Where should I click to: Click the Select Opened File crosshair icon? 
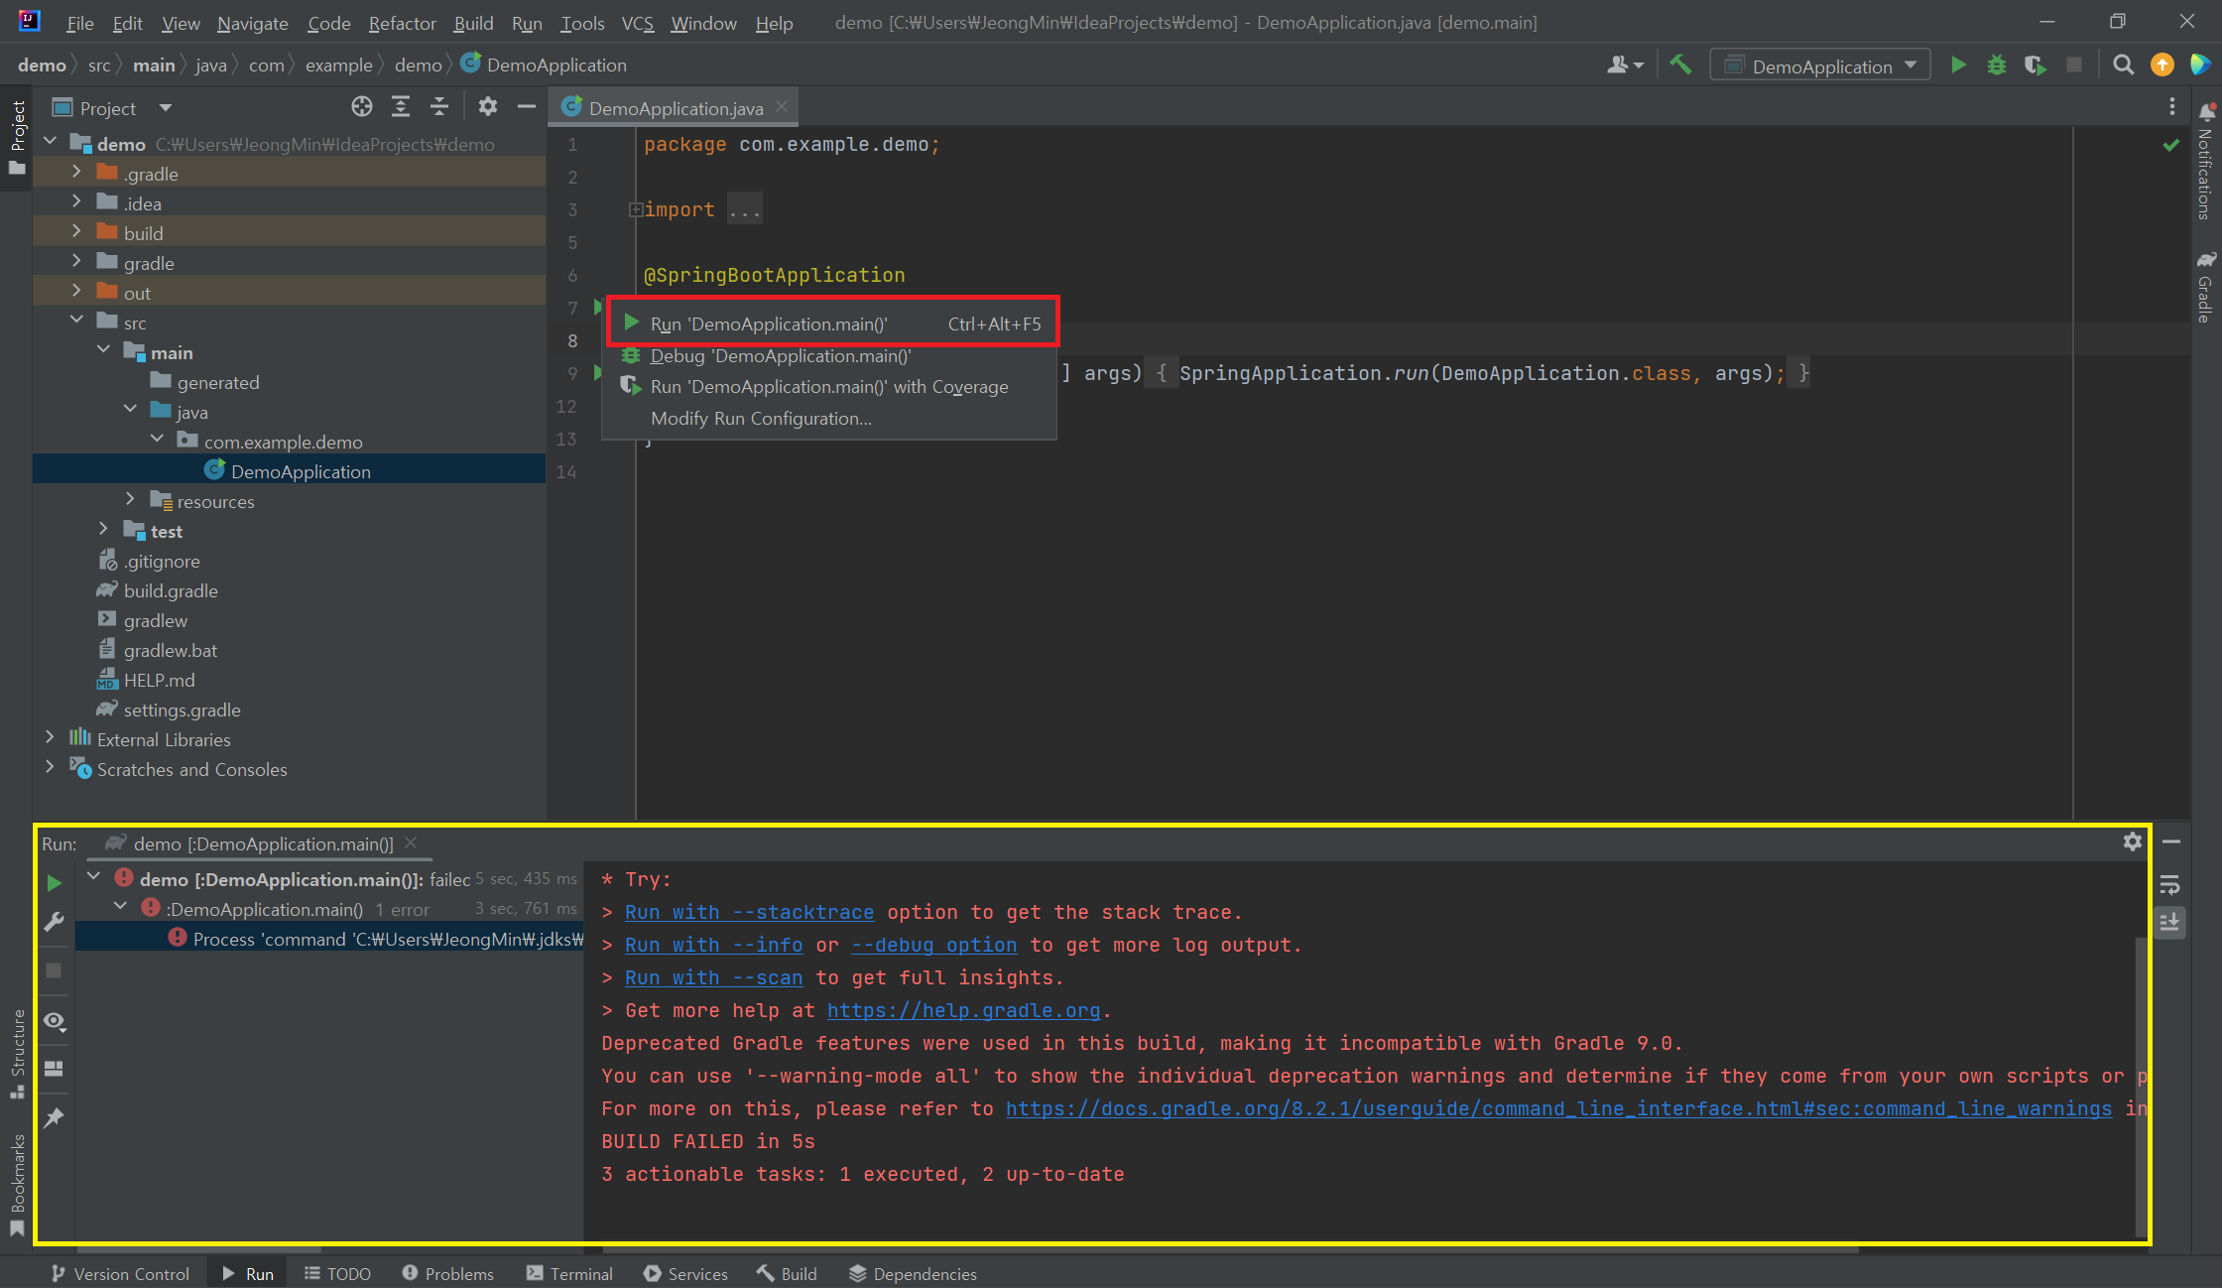(x=362, y=107)
